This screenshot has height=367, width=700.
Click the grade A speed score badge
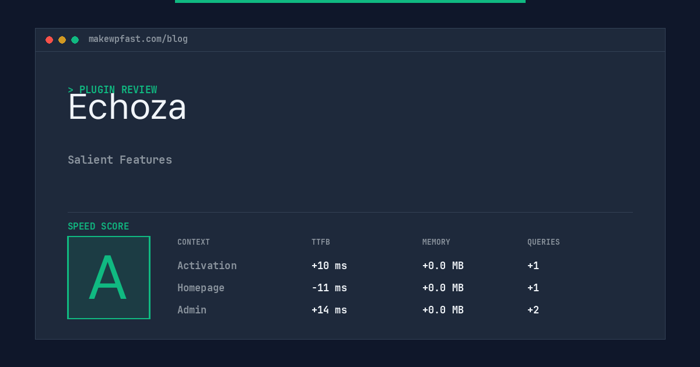(108, 277)
